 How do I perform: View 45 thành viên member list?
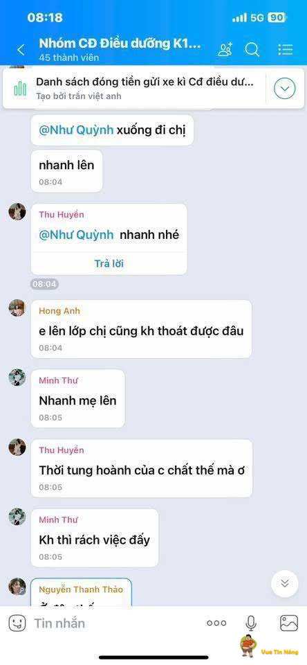click(x=68, y=57)
